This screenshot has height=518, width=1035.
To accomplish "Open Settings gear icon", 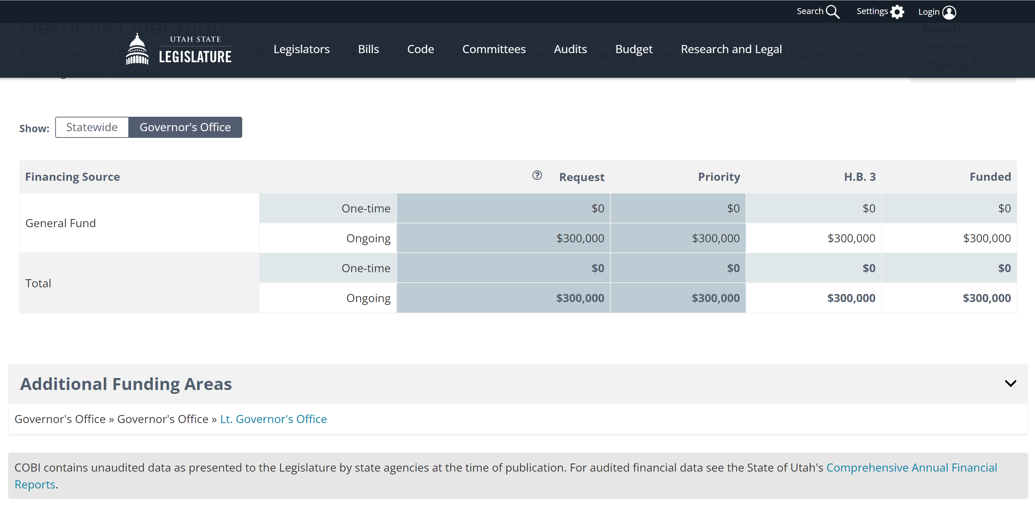I will point(897,12).
